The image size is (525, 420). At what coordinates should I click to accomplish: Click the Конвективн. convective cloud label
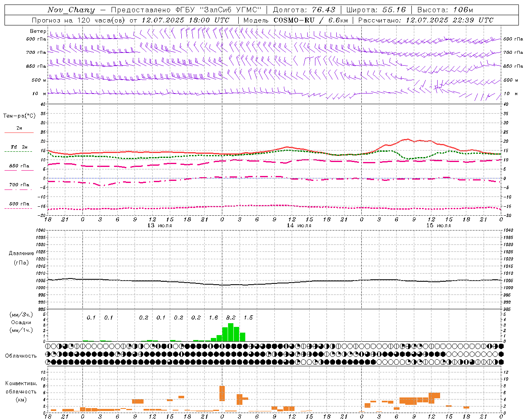click(21, 383)
